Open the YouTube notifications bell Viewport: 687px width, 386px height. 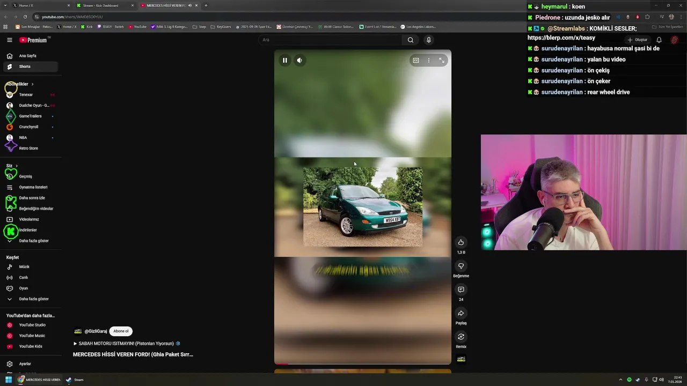point(659,40)
